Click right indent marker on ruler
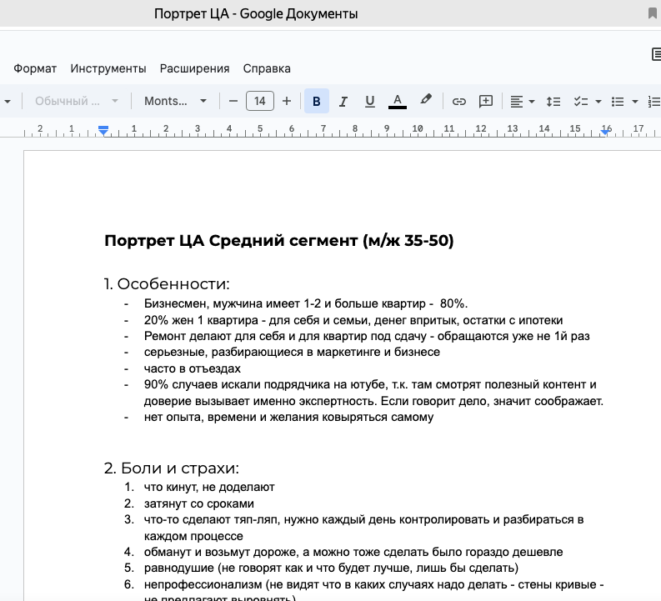Screen dimensions: 661x601 (606, 131)
